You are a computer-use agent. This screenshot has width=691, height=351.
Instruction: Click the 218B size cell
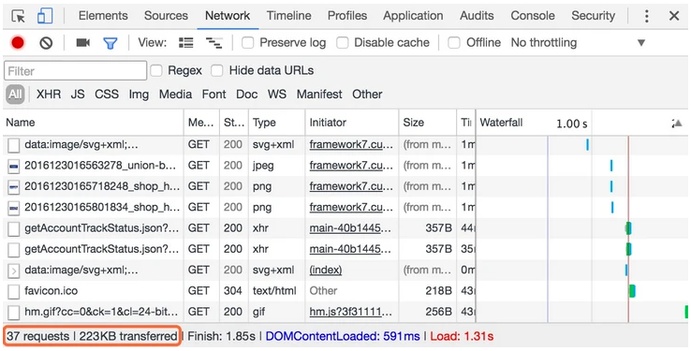(439, 291)
